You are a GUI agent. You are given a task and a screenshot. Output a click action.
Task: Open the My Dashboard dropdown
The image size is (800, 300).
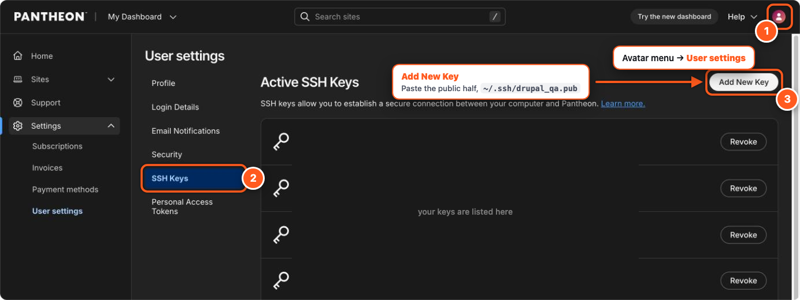pyautogui.click(x=142, y=17)
